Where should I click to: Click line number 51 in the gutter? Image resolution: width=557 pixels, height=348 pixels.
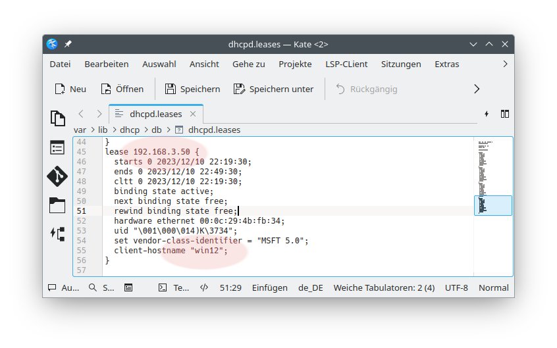[x=82, y=211]
